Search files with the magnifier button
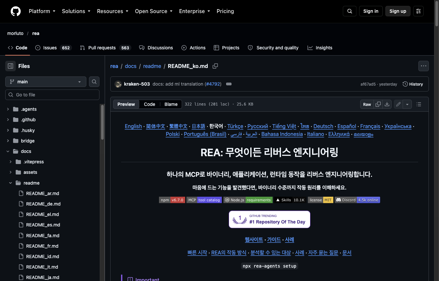Viewport: 439px width, 281px height. (94, 82)
